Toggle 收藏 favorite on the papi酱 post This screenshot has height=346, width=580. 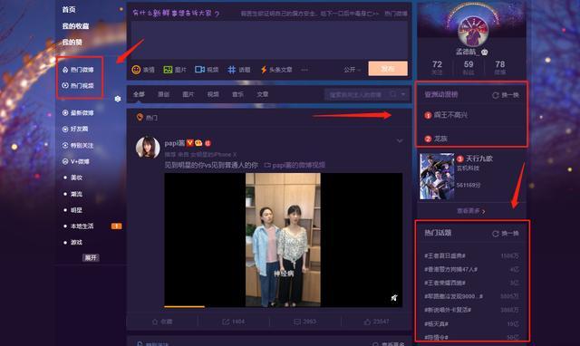(162, 322)
